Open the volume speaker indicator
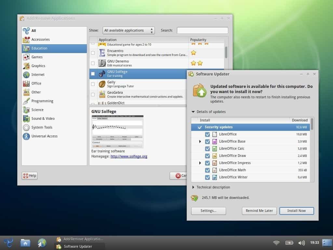The height and width of the screenshot is (250, 333). click(x=301, y=243)
